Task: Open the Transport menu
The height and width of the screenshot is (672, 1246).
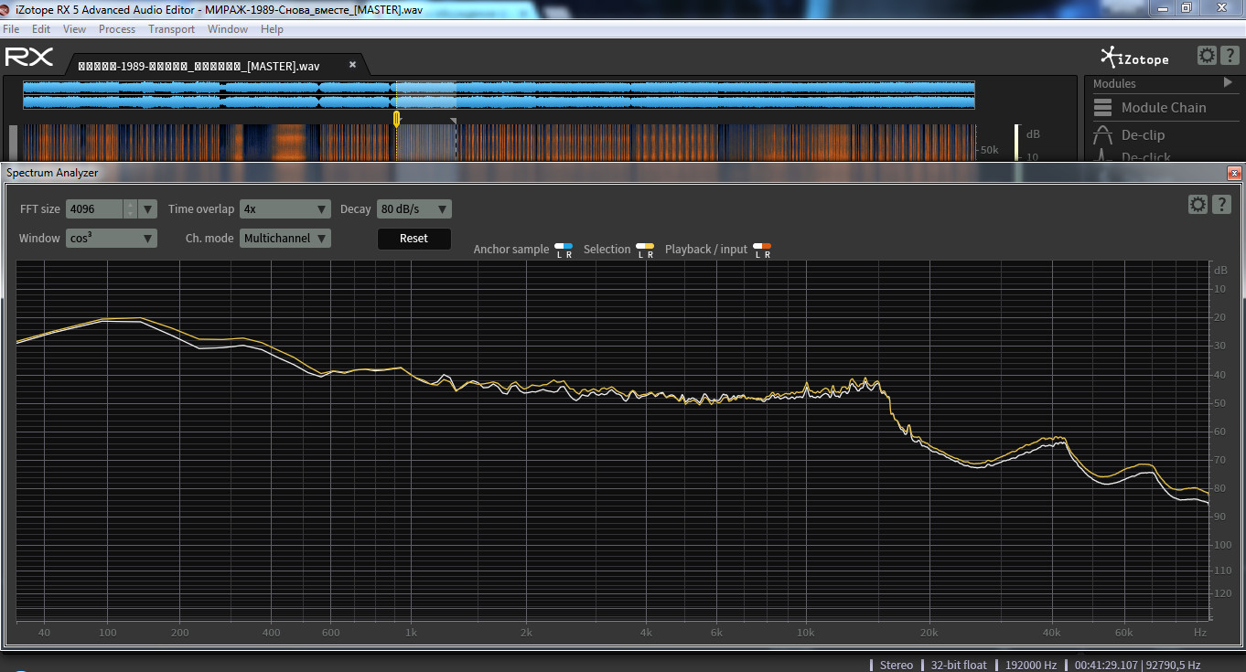Action: click(x=171, y=29)
